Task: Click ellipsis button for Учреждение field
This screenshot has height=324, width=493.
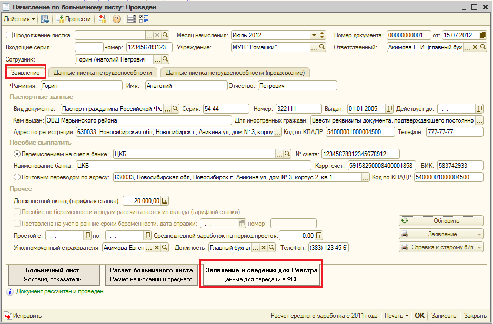Action: click(314, 47)
